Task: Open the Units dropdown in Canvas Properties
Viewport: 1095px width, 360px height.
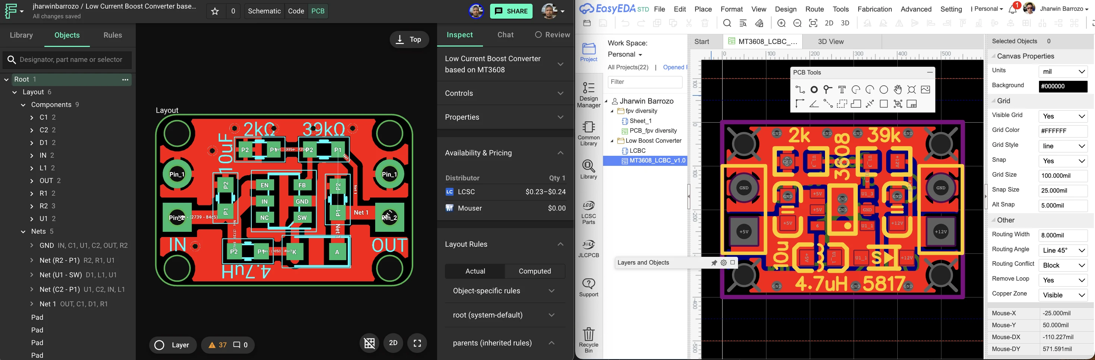Action: click(x=1063, y=71)
